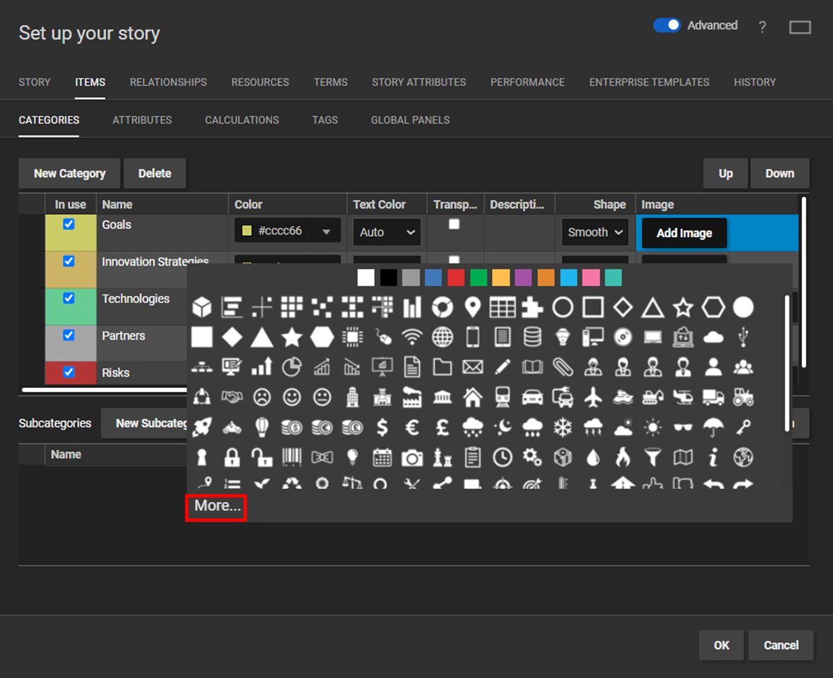Confirm with the OK button
Screen dimensions: 833x678
click(x=721, y=645)
